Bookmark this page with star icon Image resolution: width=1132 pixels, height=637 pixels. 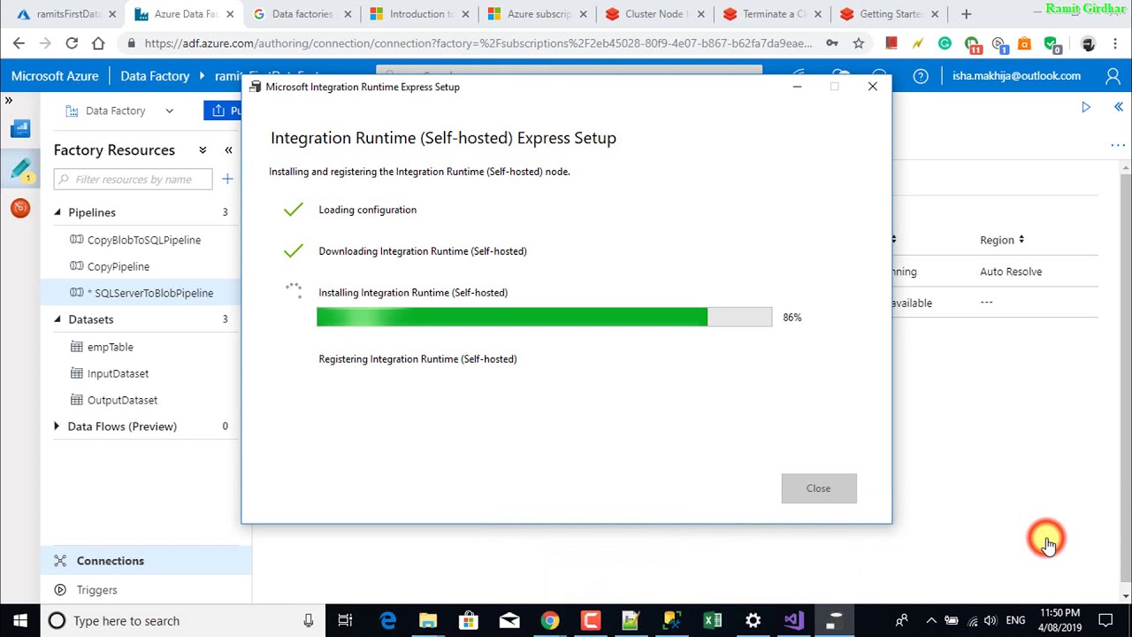[x=858, y=43]
